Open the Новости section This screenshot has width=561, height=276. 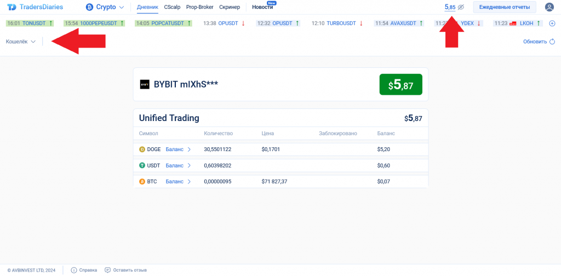click(x=262, y=7)
